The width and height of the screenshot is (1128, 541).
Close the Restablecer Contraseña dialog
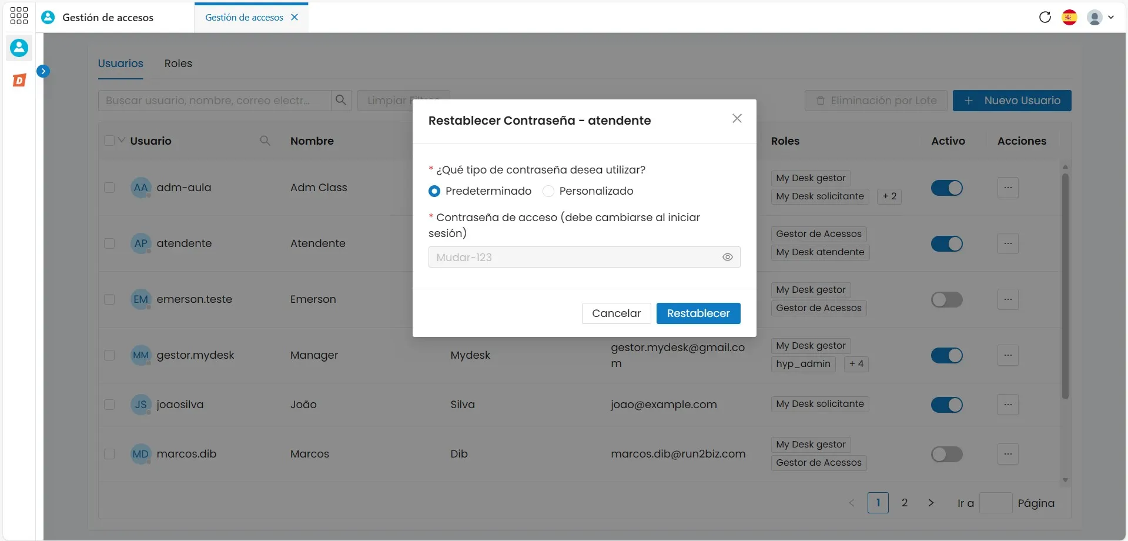(737, 119)
